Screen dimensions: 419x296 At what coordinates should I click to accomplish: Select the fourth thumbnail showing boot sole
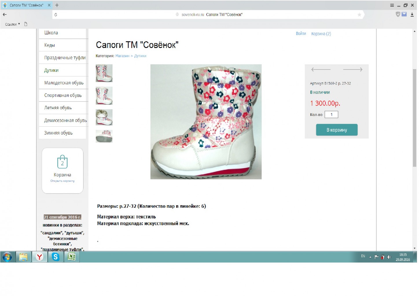coord(104,136)
